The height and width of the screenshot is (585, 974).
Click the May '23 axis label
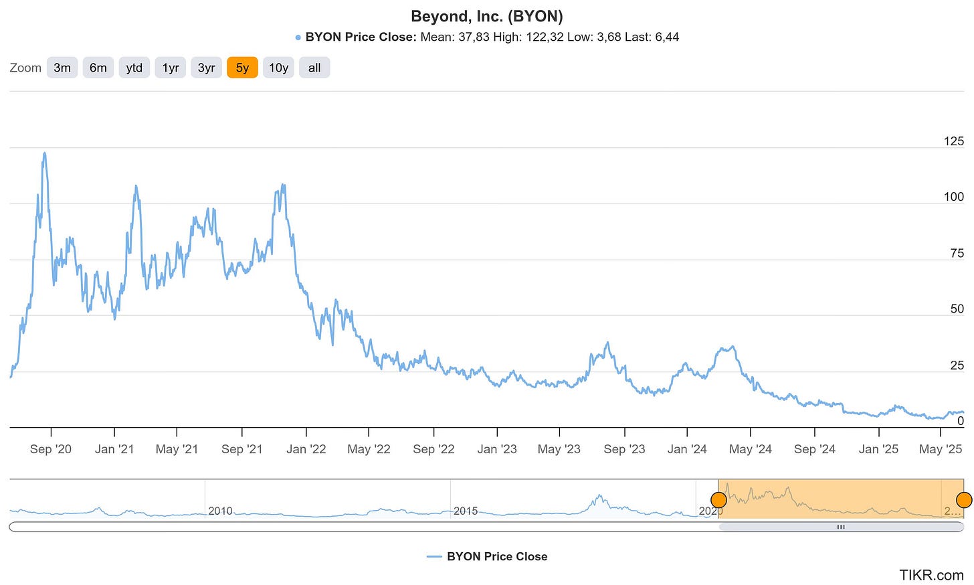coord(559,449)
